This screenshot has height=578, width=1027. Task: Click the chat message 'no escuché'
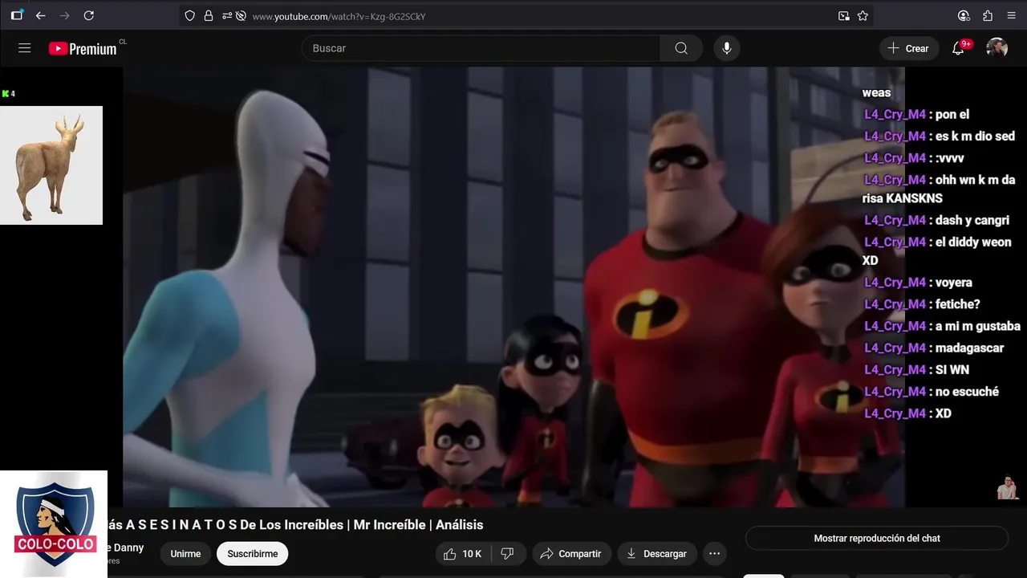pos(967,392)
